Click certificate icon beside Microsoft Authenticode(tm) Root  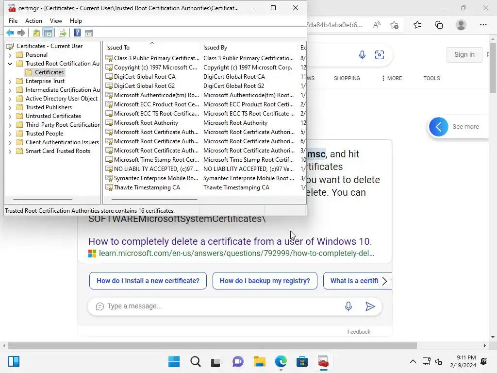tap(109, 95)
